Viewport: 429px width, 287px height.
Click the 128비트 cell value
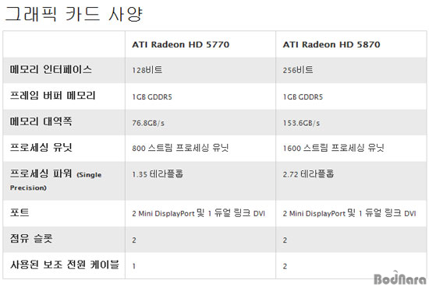pos(147,70)
